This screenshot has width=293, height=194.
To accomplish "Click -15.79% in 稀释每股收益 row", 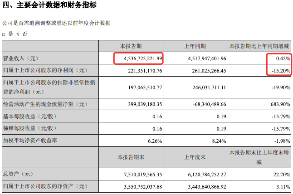I will point(281,129).
